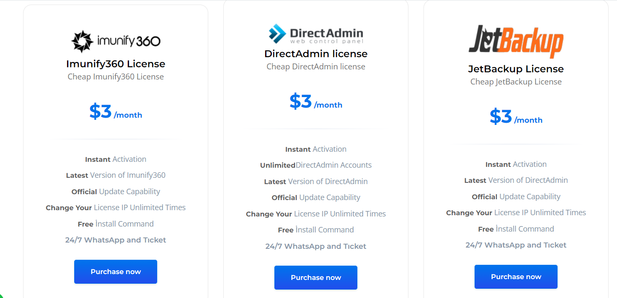Click "Official Update Capability" in DirectAdmin card

[x=316, y=198]
